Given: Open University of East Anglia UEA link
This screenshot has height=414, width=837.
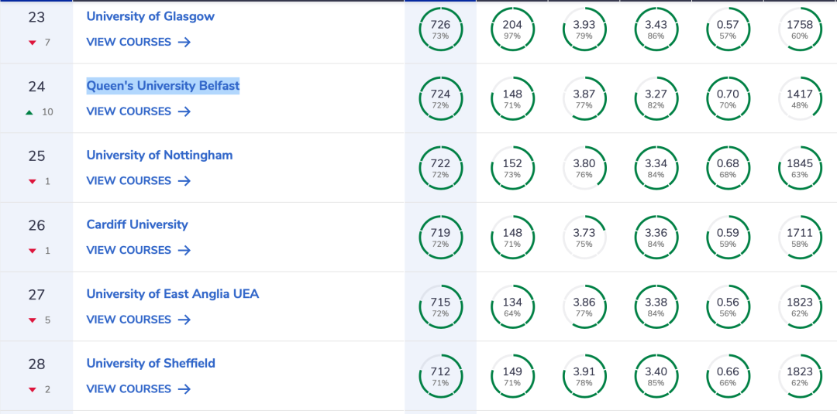Looking at the screenshot, I should tap(172, 293).
